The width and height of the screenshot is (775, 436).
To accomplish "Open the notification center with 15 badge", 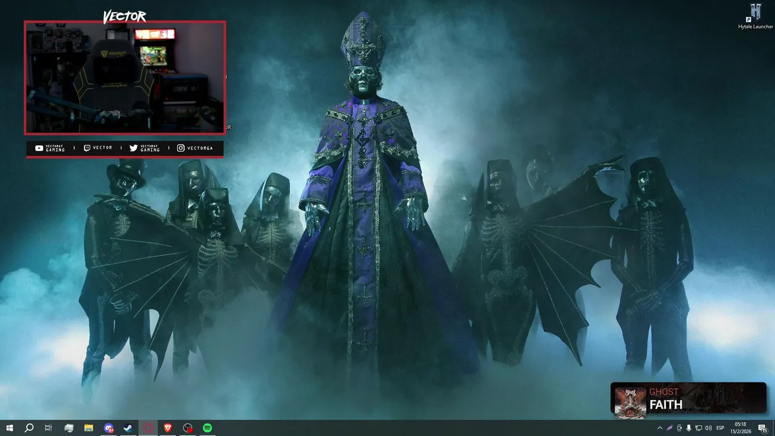I will [763, 428].
